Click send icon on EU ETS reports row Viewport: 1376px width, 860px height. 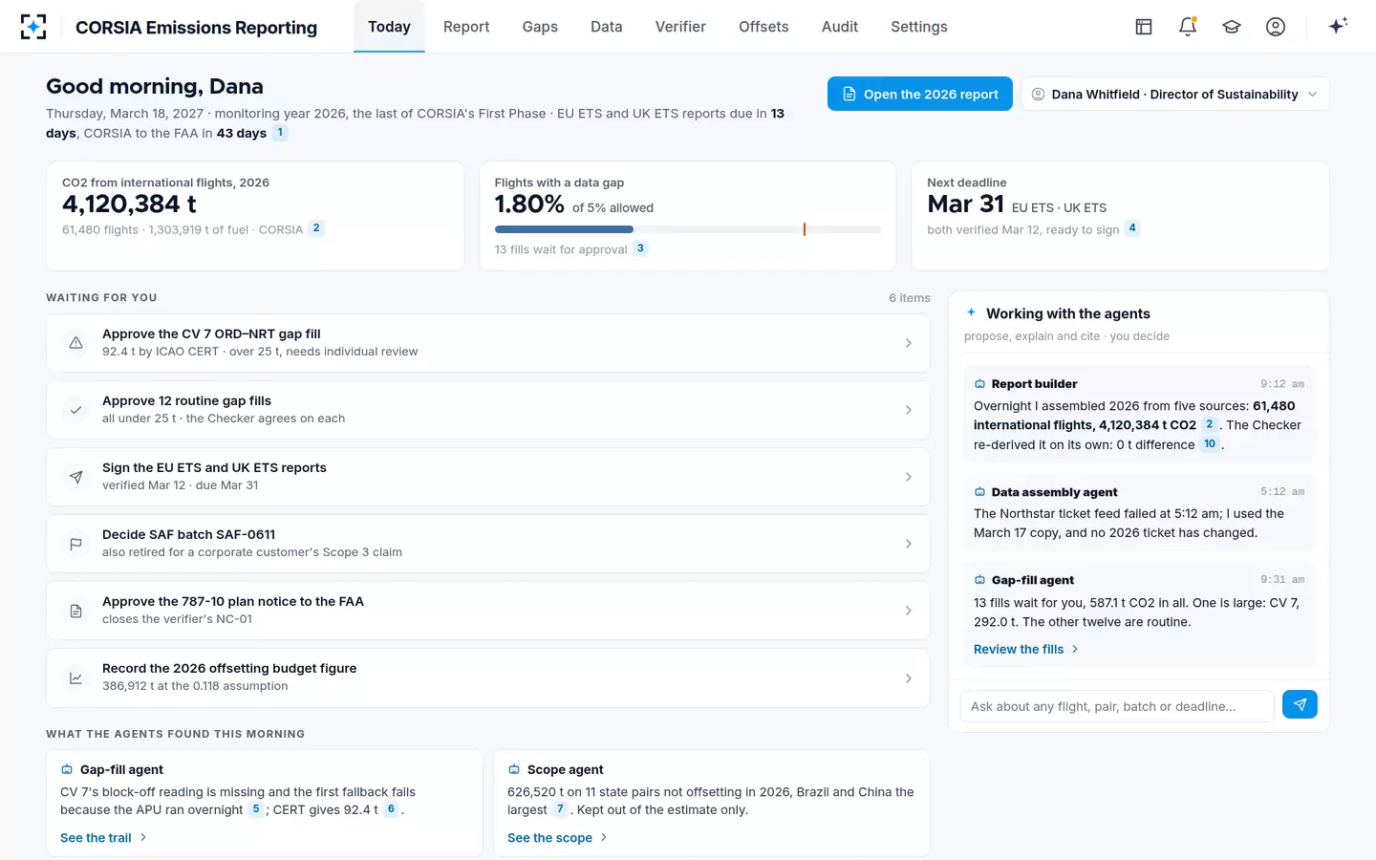point(75,477)
